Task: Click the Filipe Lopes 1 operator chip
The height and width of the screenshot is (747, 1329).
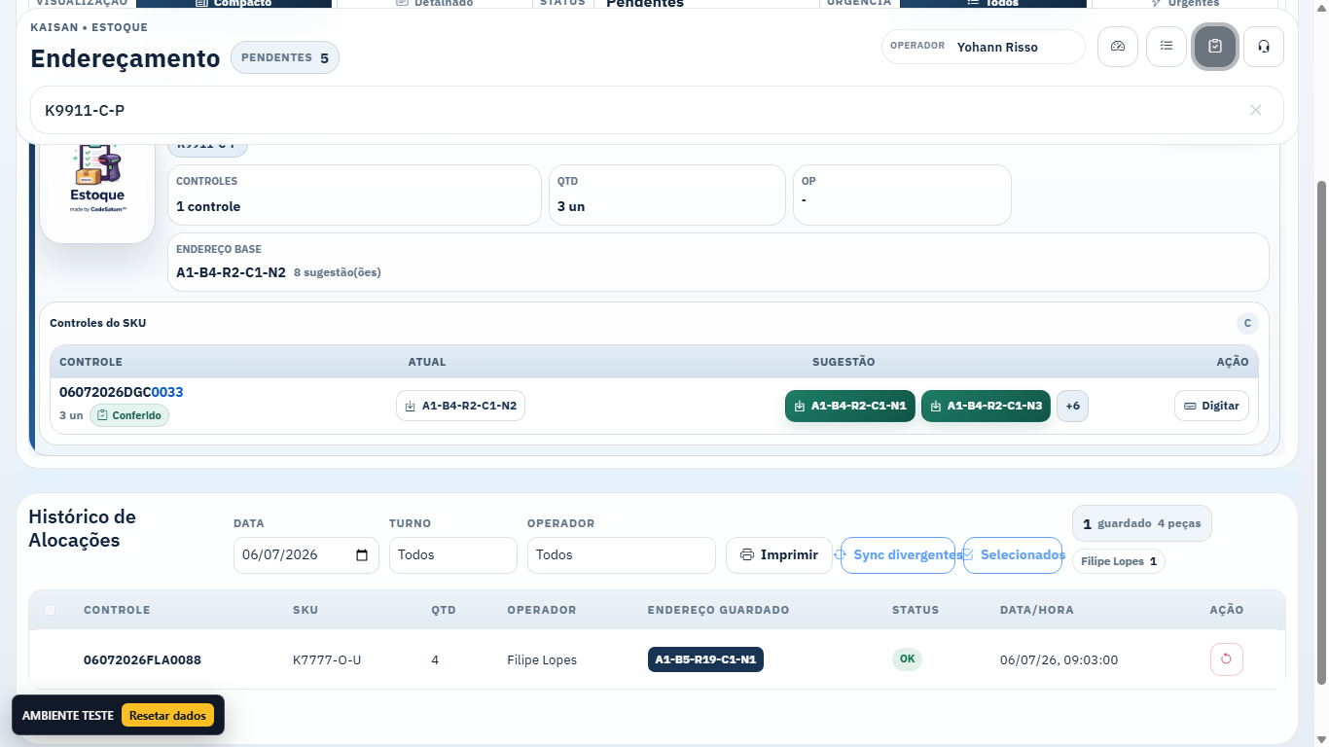Action: click(x=1119, y=561)
